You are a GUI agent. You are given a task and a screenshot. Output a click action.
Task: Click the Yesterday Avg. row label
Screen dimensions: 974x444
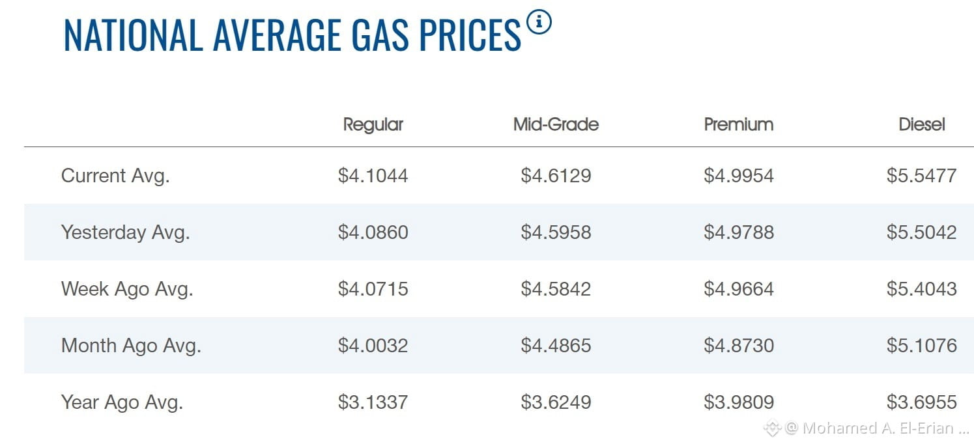click(126, 232)
